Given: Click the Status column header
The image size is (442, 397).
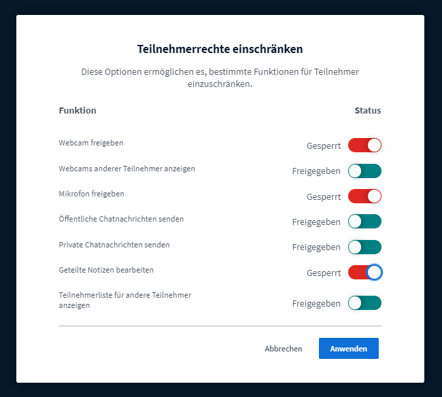Looking at the screenshot, I should 367,110.
